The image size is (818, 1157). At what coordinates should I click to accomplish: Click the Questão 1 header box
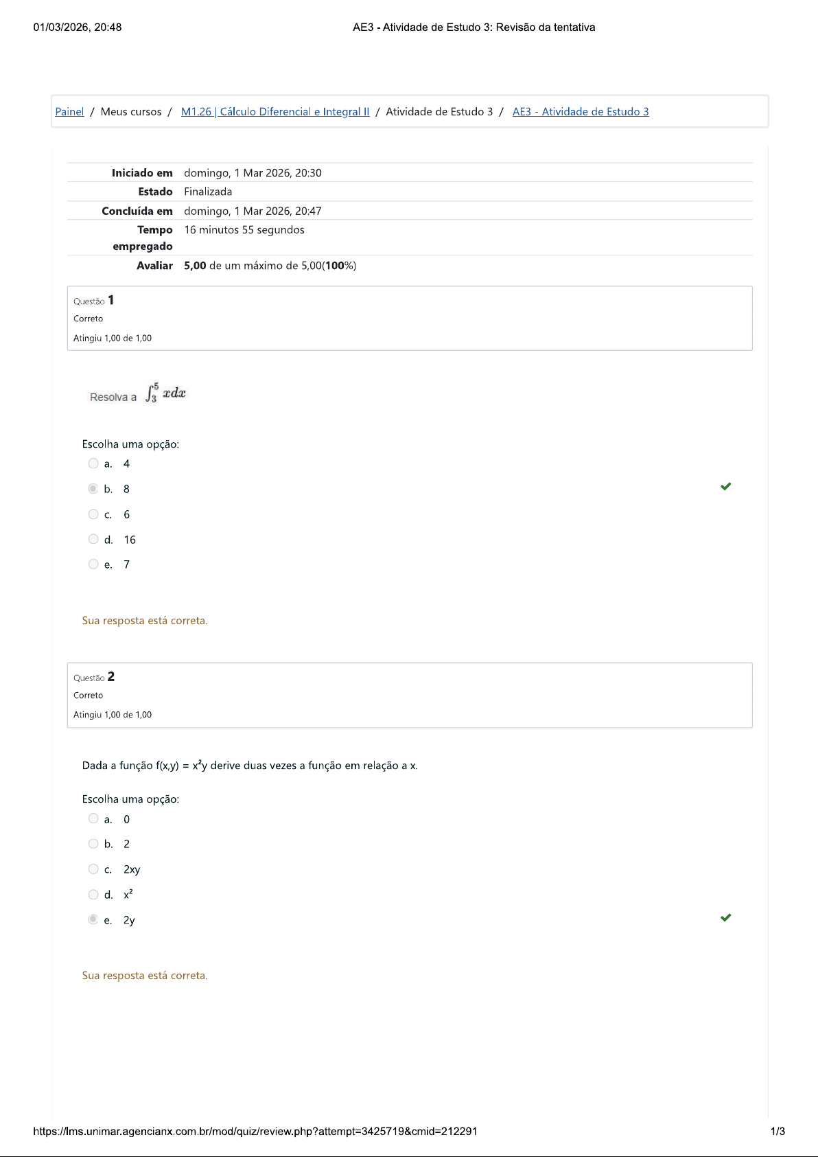pos(409,319)
